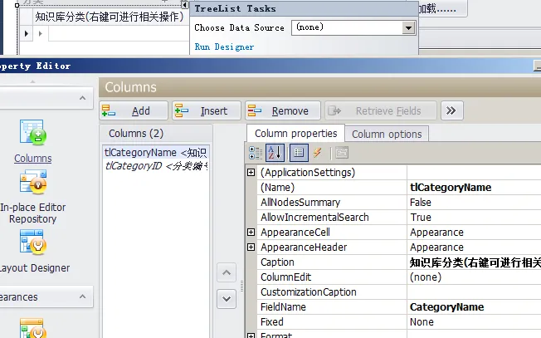Expand the AppearanceHeader property node
The width and height of the screenshot is (541, 338).
coord(251,247)
